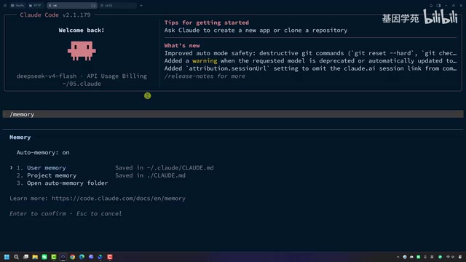The height and width of the screenshot is (262, 466).
Task: Toggle side panel layout icon in title bar
Action: pyautogui.click(x=438, y=5)
